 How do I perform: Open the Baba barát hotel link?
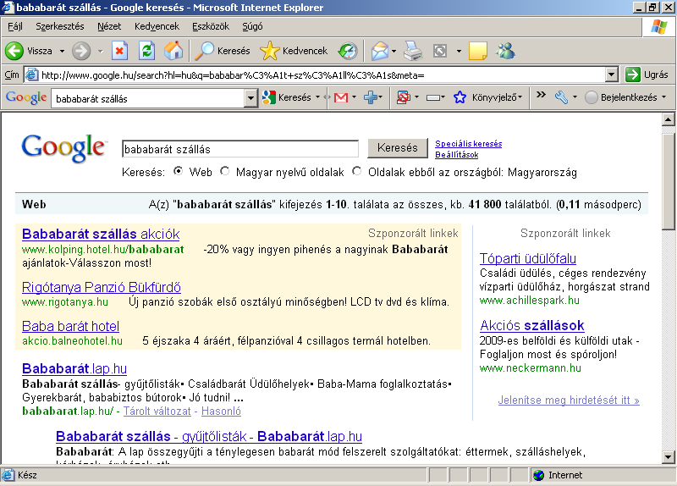pyautogui.click(x=70, y=326)
